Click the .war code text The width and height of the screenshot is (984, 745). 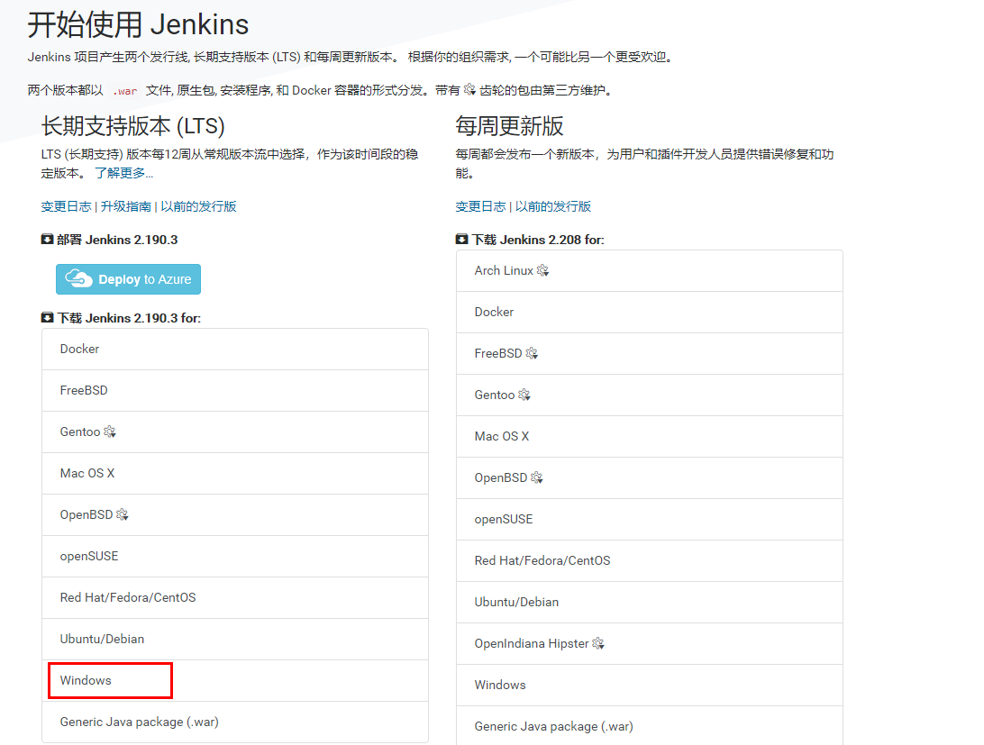[125, 91]
